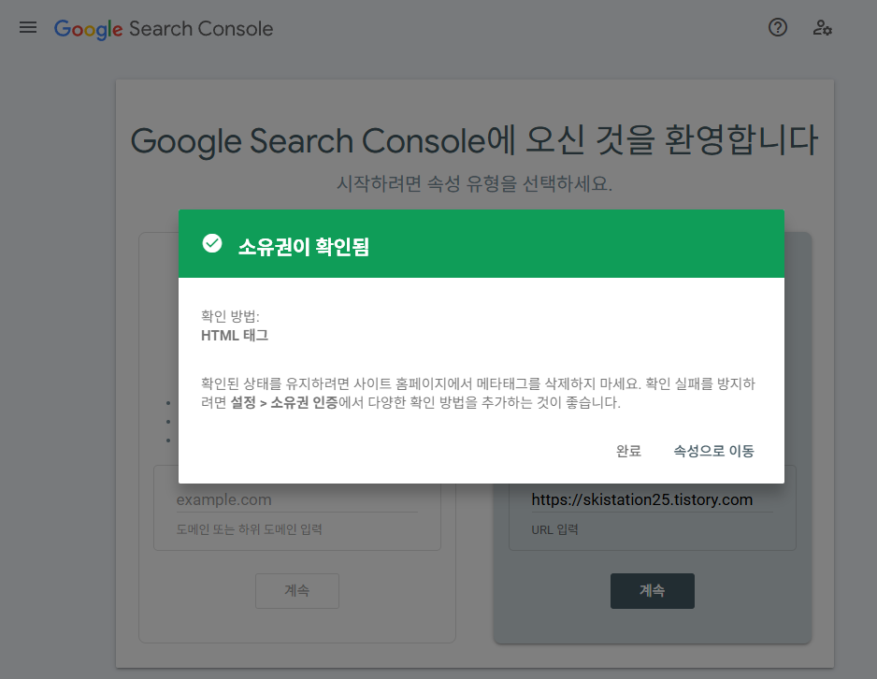The image size is (877, 679).
Task: Click '설정 > 소유권 인증' bold text
Action: click(x=284, y=403)
